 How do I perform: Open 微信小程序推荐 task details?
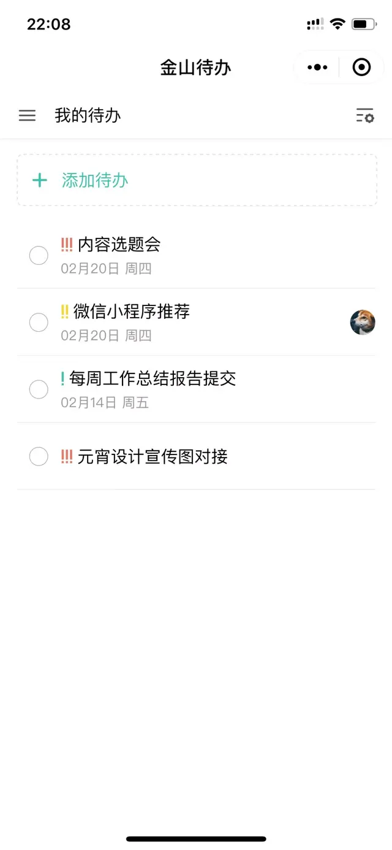[132, 312]
